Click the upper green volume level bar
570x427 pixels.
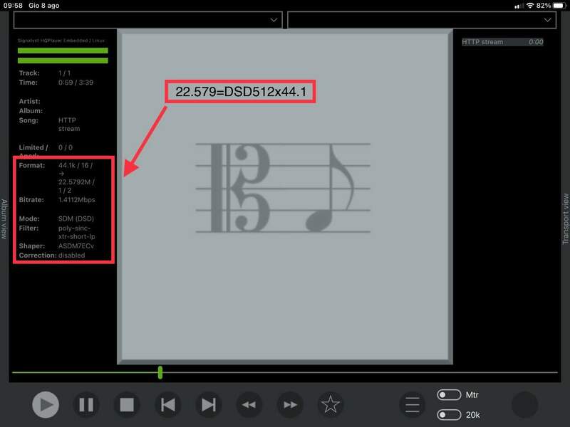pos(63,51)
